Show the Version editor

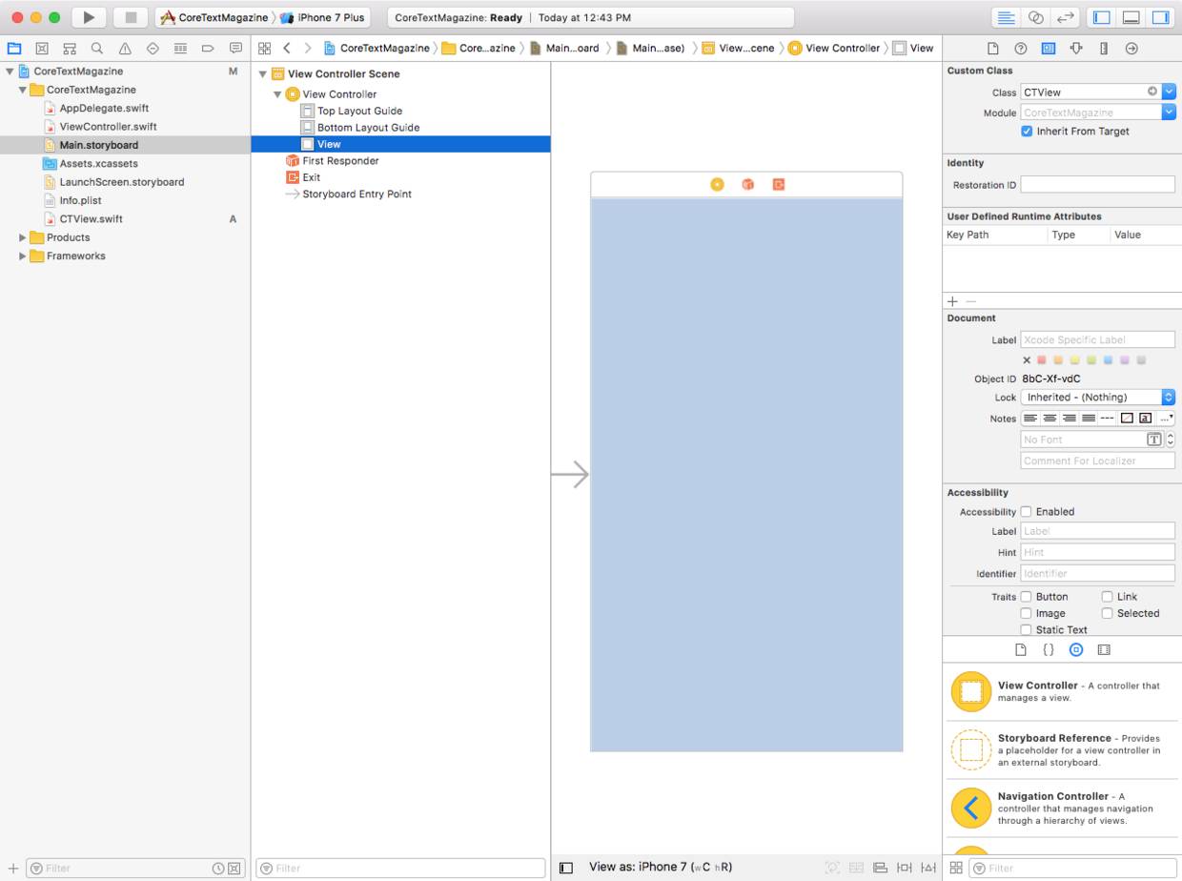[x=1065, y=17]
